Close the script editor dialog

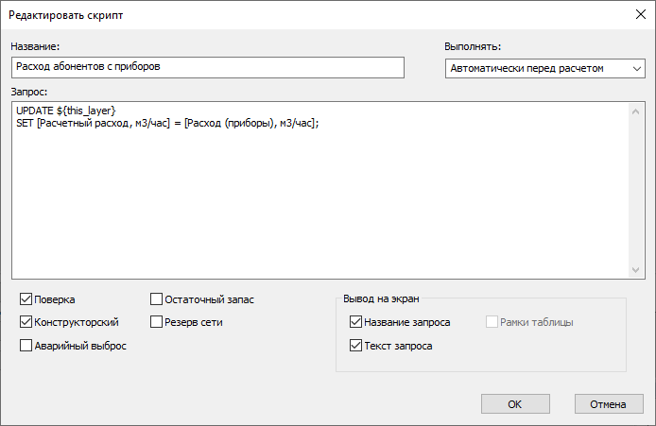tap(629, 16)
